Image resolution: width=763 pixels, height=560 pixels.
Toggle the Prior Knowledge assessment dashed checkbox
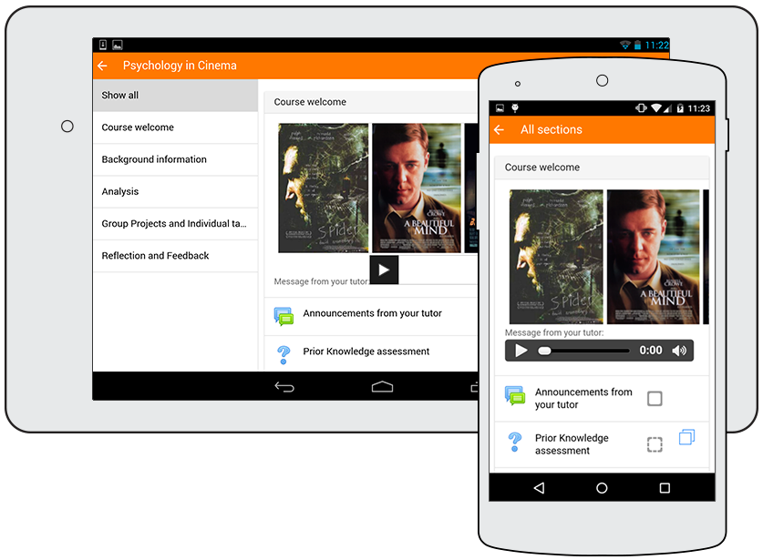655,444
